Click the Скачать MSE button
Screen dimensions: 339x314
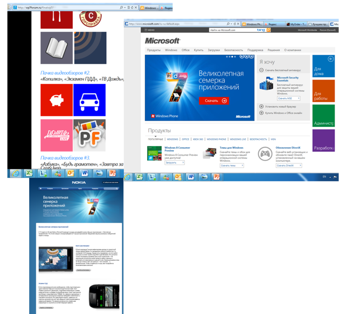coord(289,98)
